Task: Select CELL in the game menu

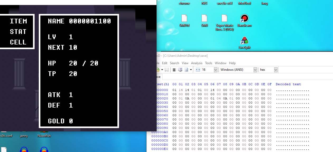Action: click(18, 42)
